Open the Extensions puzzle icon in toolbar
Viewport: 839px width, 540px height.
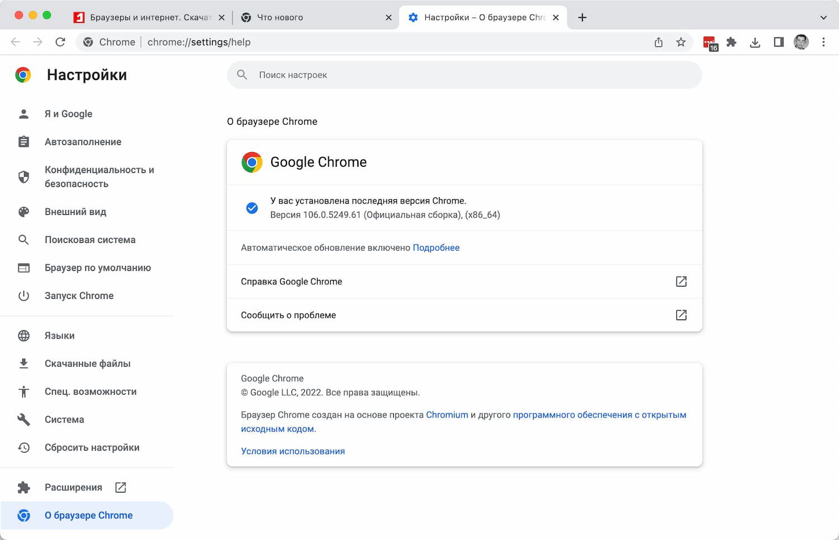[732, 42]
